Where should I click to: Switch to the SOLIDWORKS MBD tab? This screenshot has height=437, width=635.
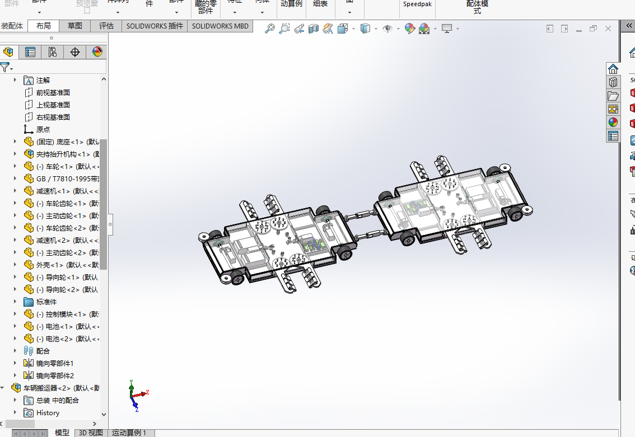click(220, 26)
